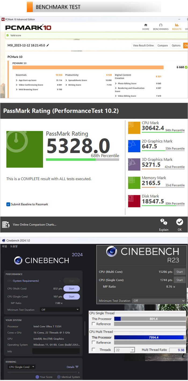
Task: Click the Info text field in Your System
Action: click(x=56, y=351)
